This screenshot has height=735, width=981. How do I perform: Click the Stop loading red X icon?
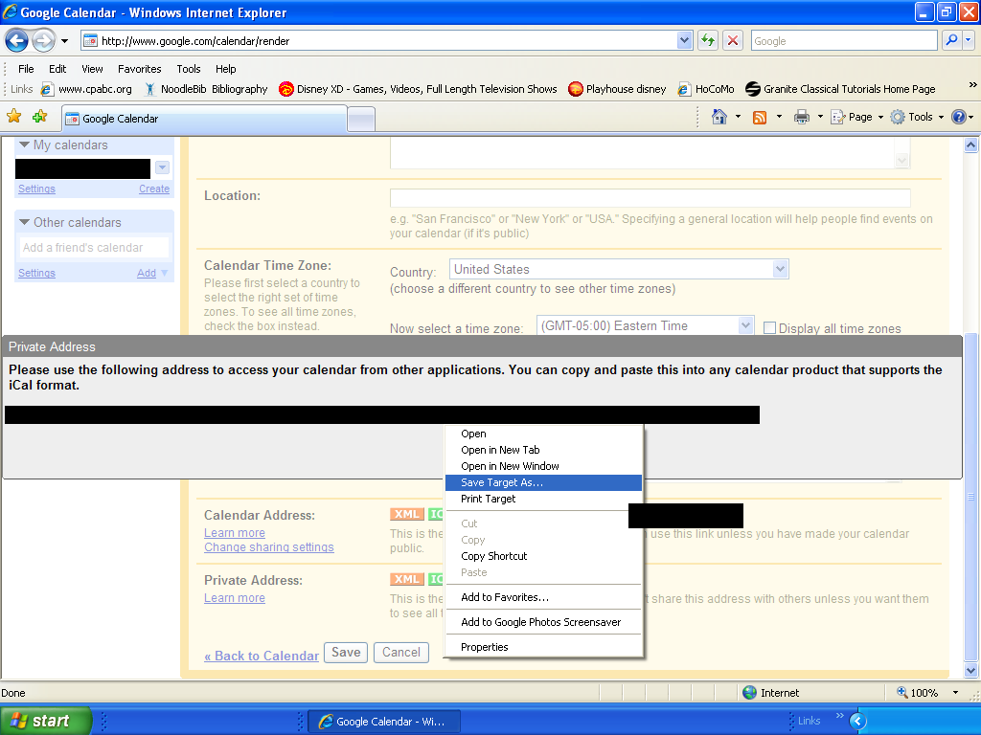click(x=733, y=40)
